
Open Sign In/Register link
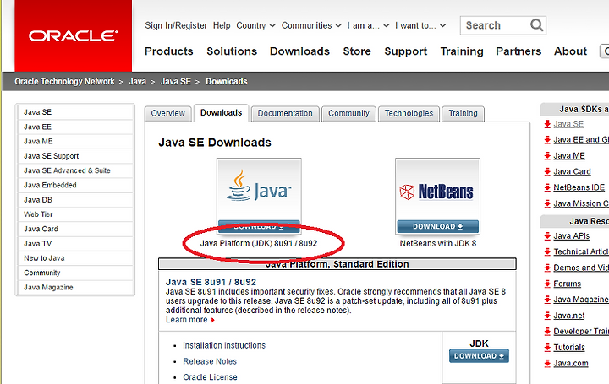pyautogui.click(x=176, y=25)
